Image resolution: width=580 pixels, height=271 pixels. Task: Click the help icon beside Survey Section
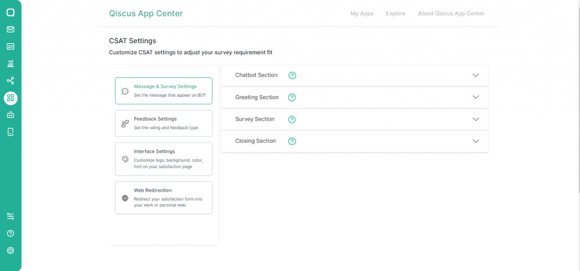[x=292, y=119]
